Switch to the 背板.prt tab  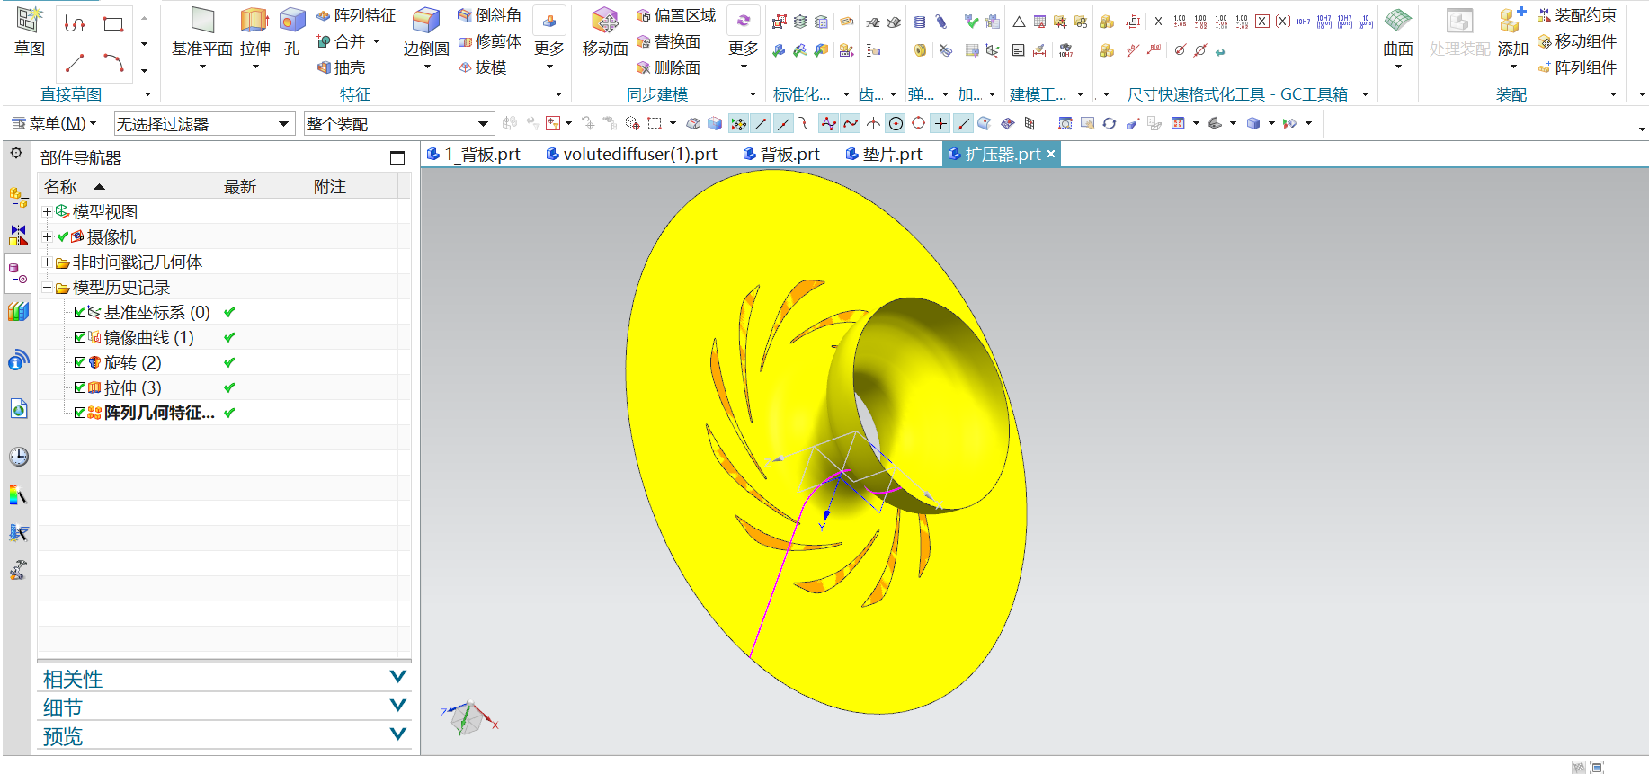tap(781, 154)
